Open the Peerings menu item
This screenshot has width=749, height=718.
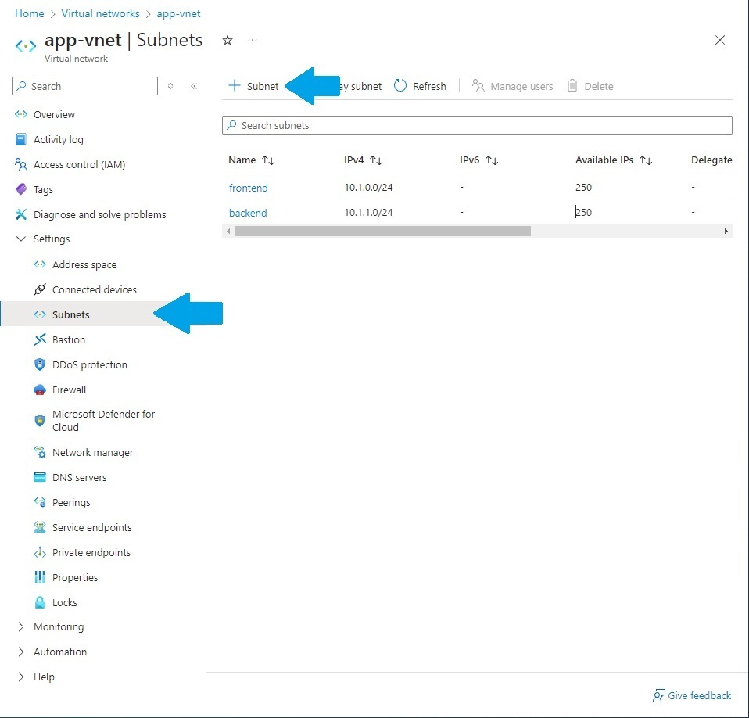(71, 502)
